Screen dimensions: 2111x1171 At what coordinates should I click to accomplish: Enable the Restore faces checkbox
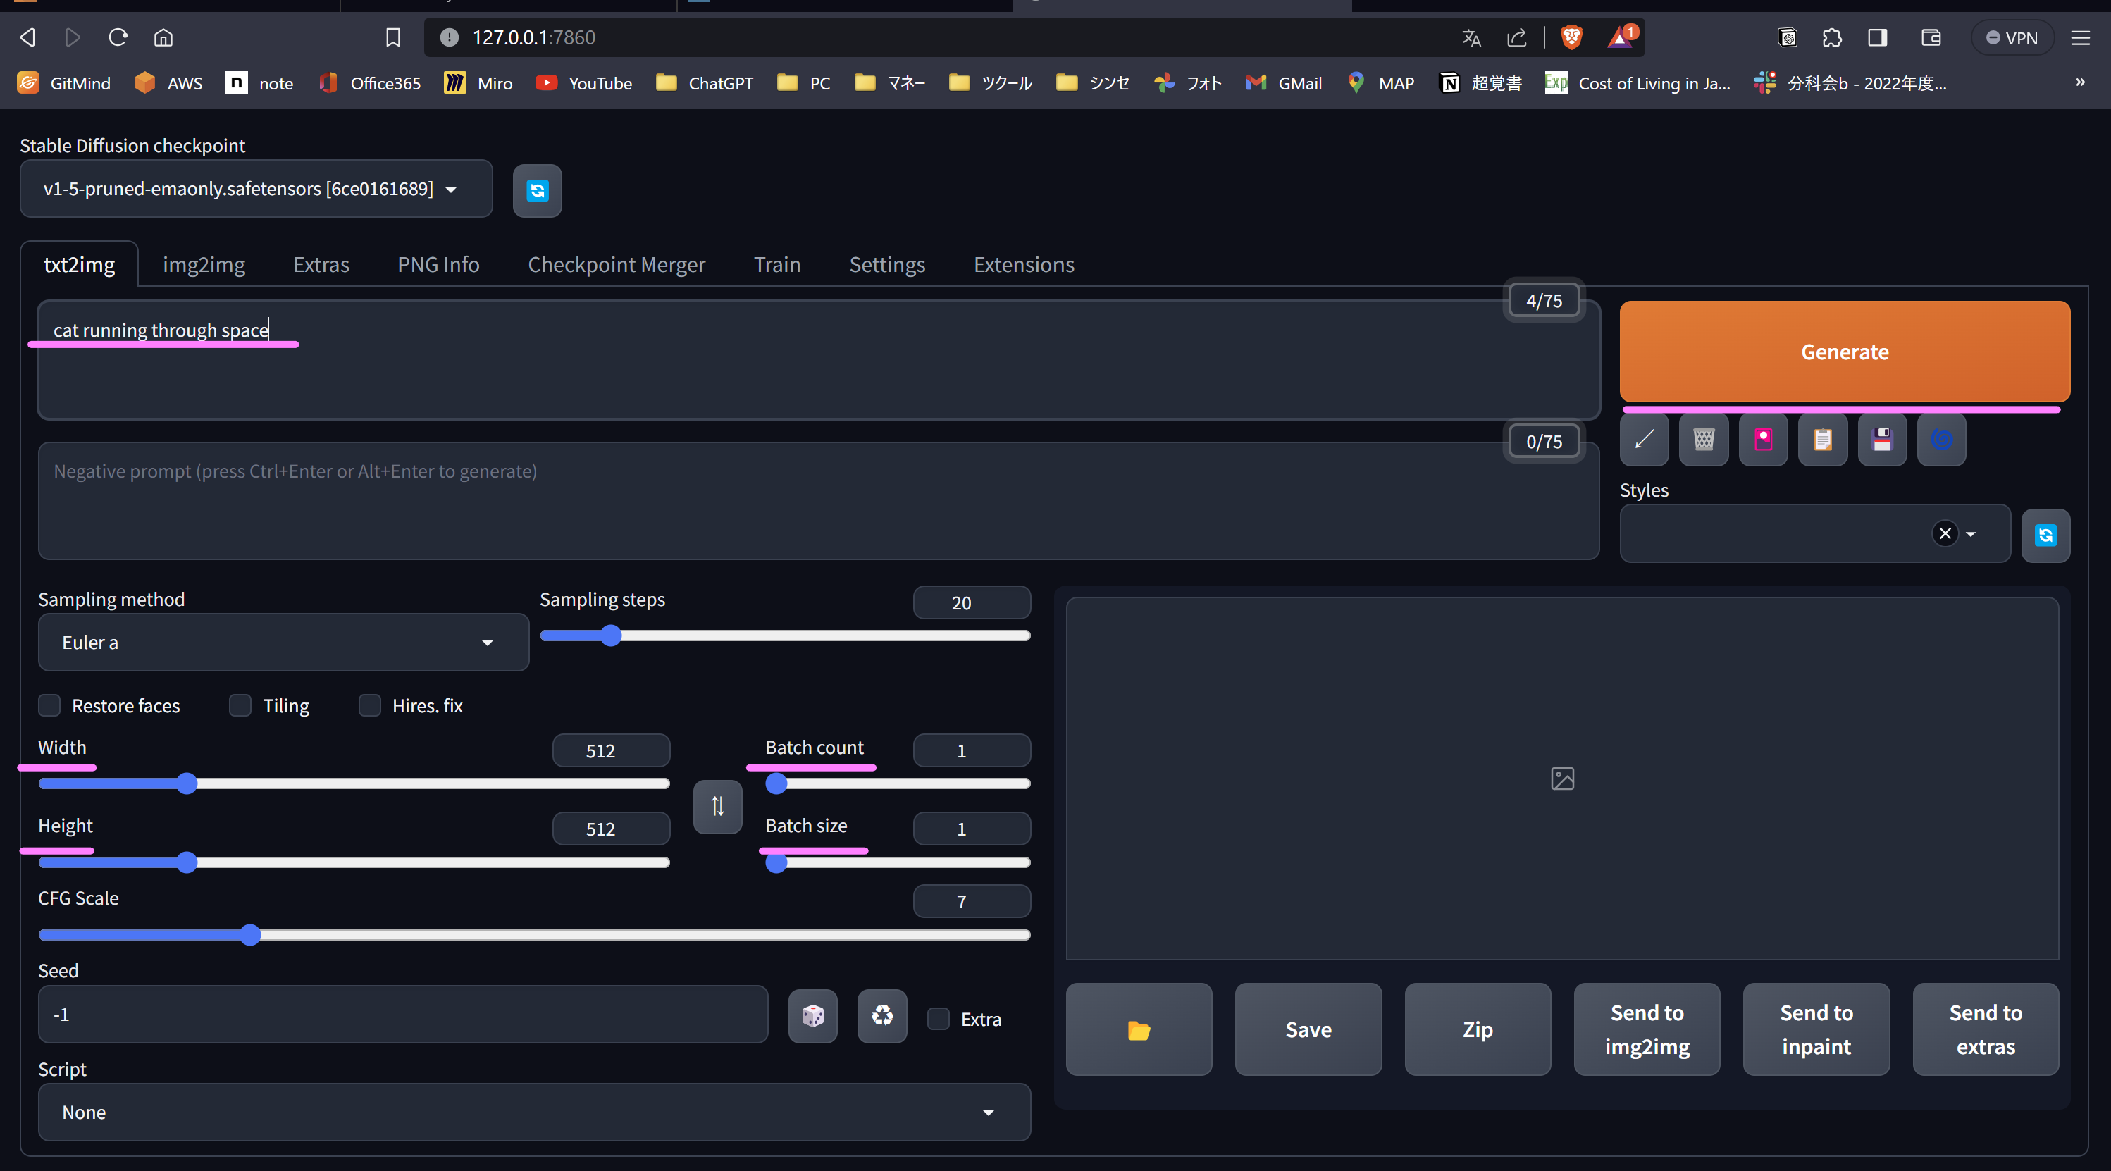49,705
